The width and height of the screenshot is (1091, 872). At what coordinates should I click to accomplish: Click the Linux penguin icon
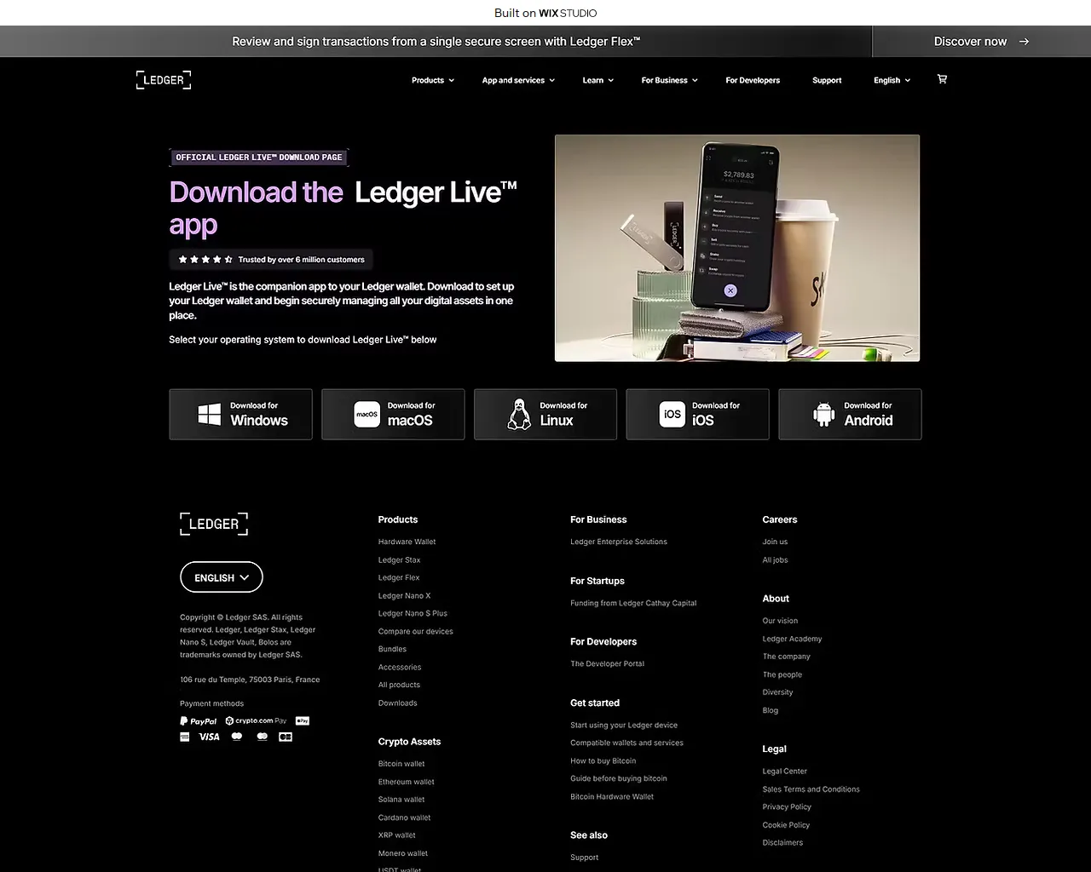pyautogui.click(x=519, y=415)
